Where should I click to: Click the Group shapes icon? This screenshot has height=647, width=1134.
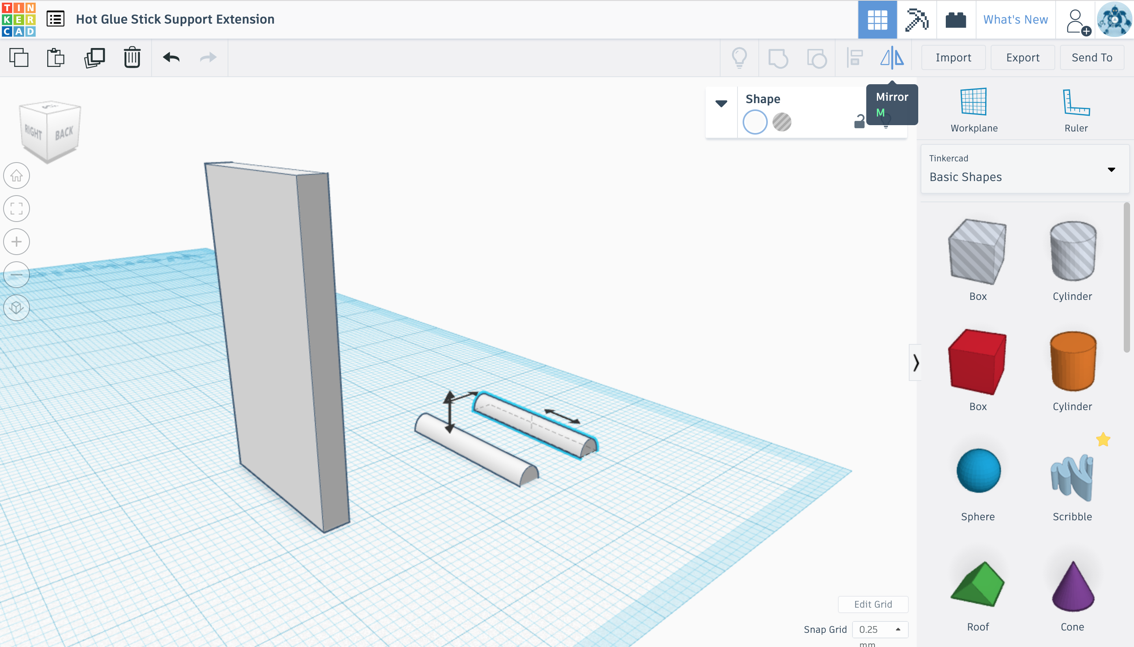(x=778, y=58)
